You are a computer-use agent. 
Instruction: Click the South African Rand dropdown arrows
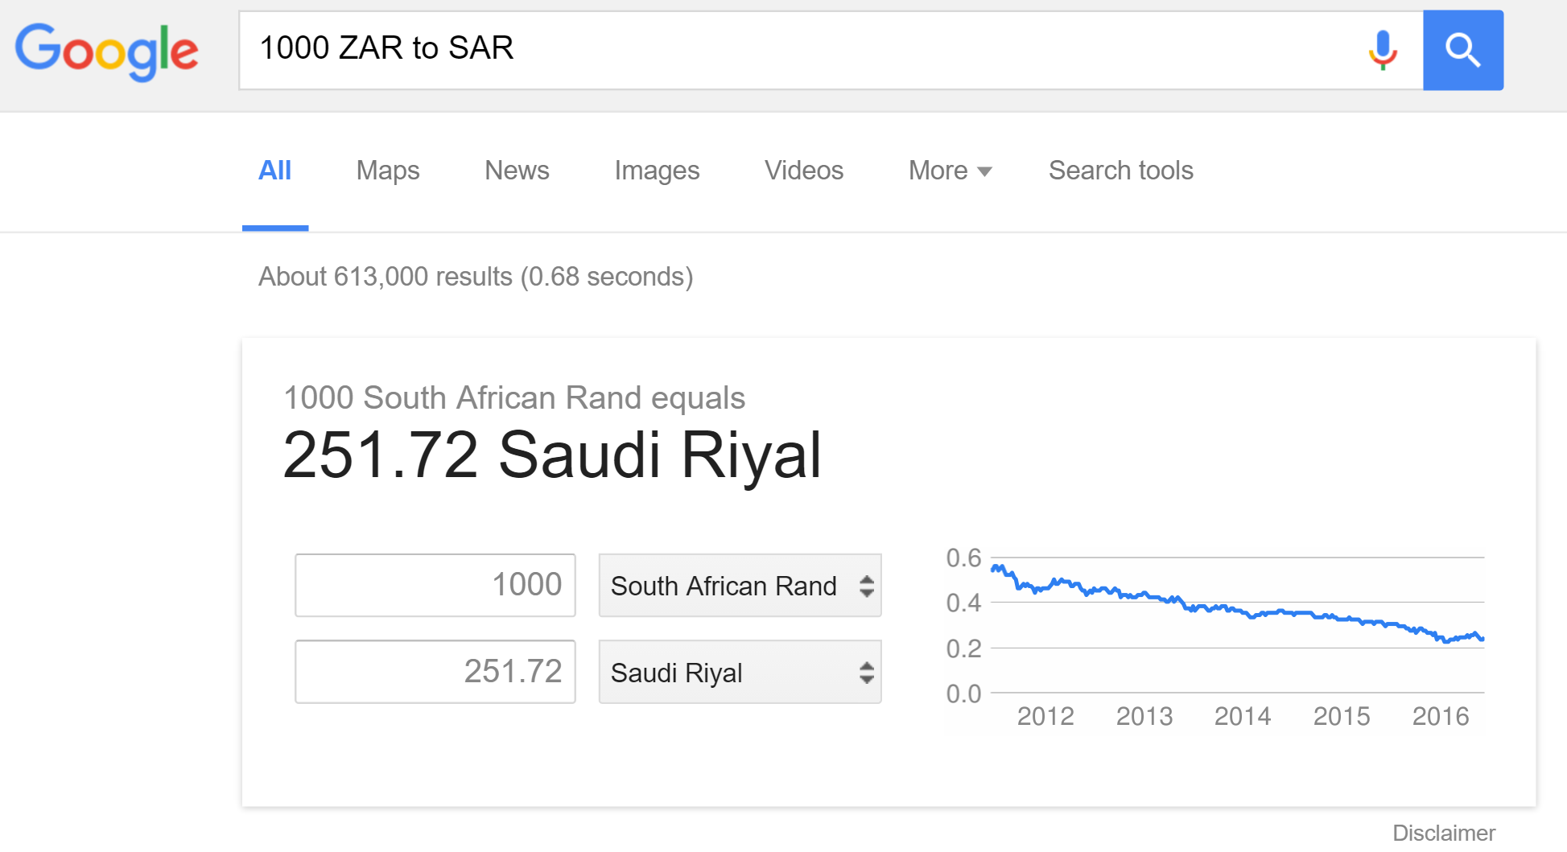click(x=866, y=586)
